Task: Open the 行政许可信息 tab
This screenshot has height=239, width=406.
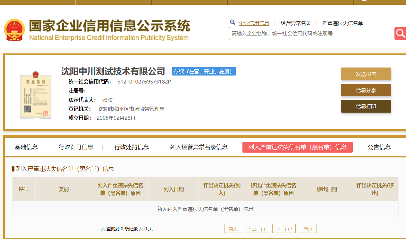Action: tap(76, 147)
